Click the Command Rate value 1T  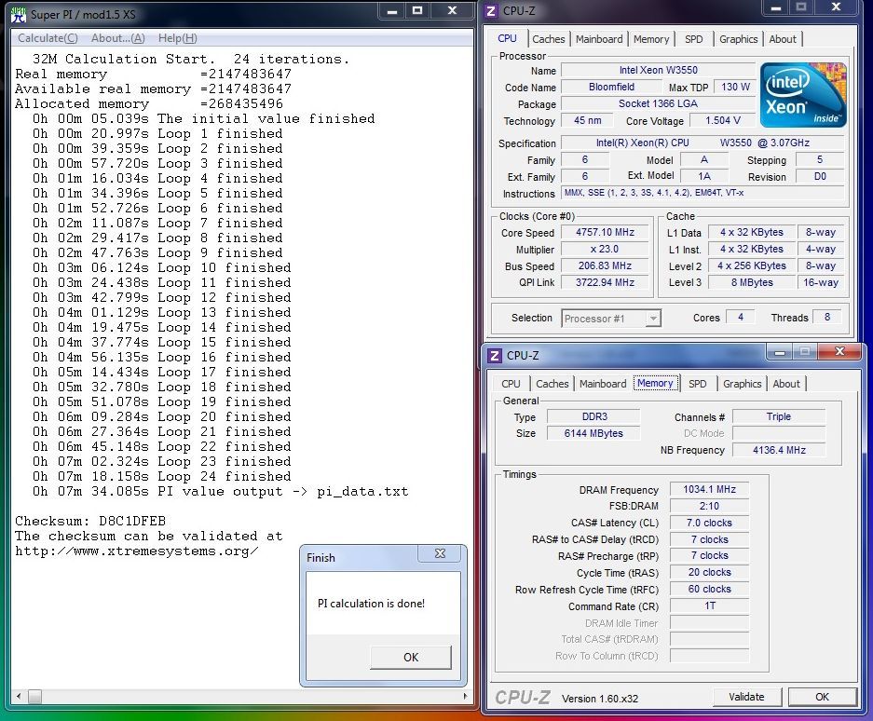point(709,605)
